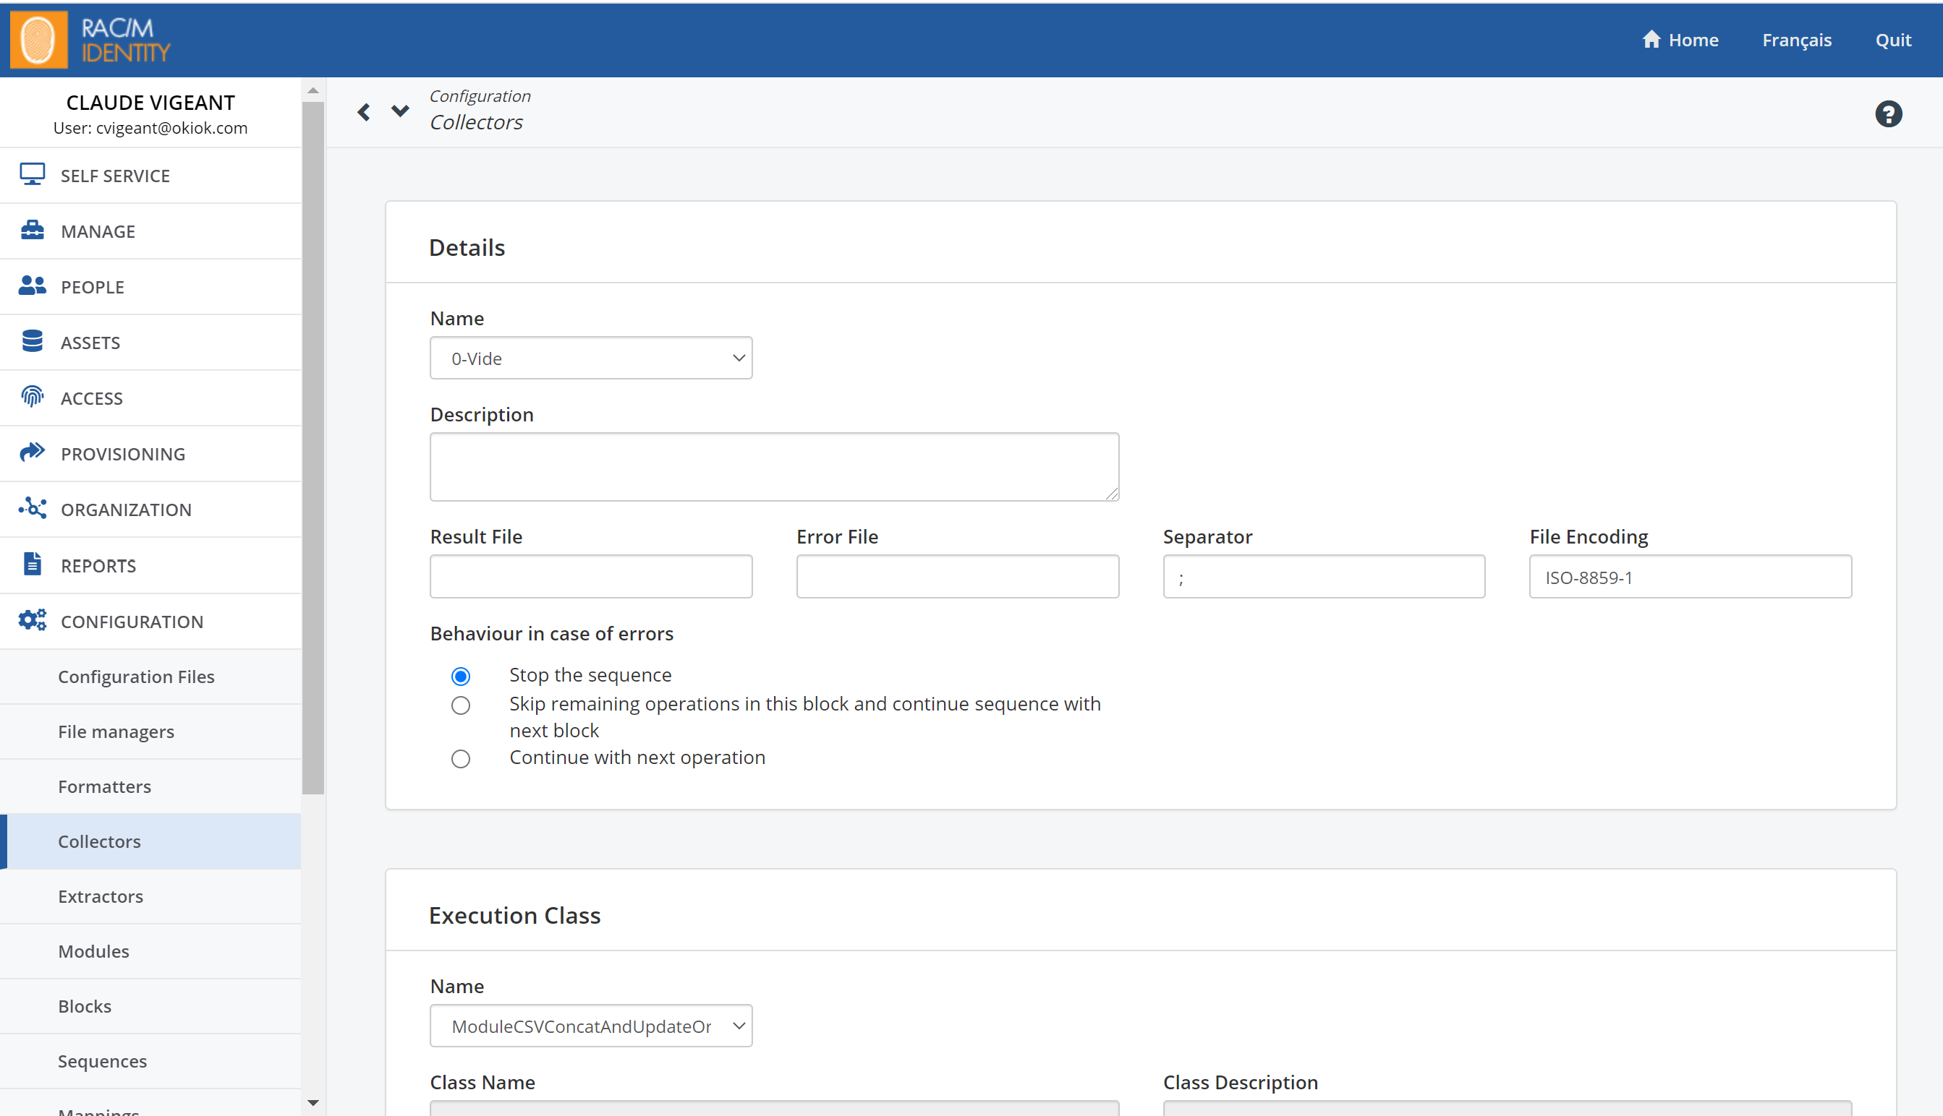Click the Home link in header
Viewport: 1943px width, 1116px height.
pos(1680,40)
